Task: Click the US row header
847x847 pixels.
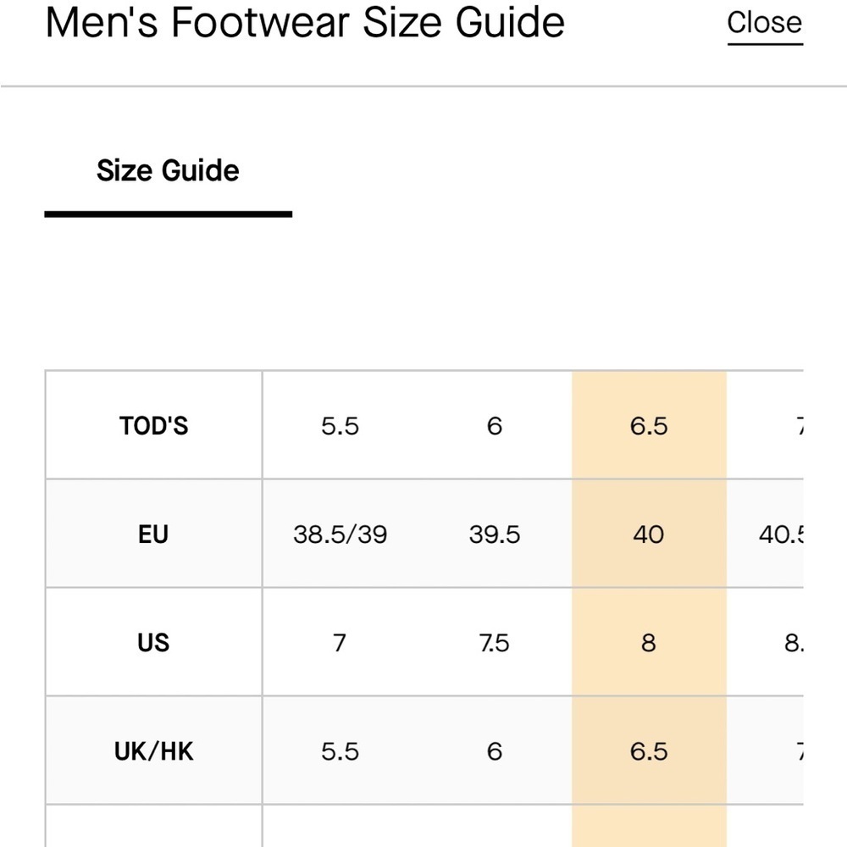Action: pos(153,643)
